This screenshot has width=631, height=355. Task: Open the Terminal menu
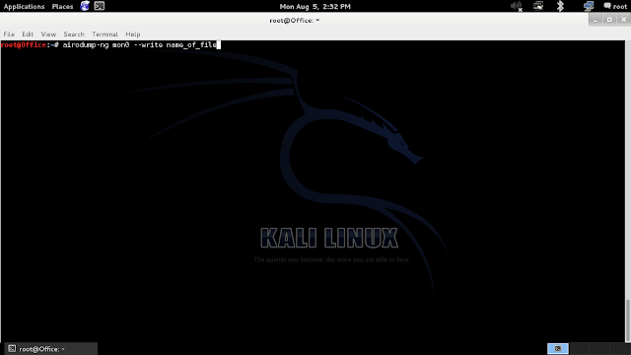click(x=105, y=35)
